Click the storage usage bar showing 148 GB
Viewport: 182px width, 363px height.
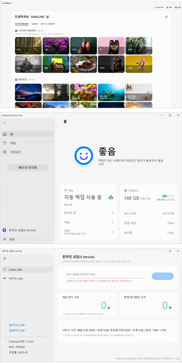pyautogui.click(x=168, y=196)
